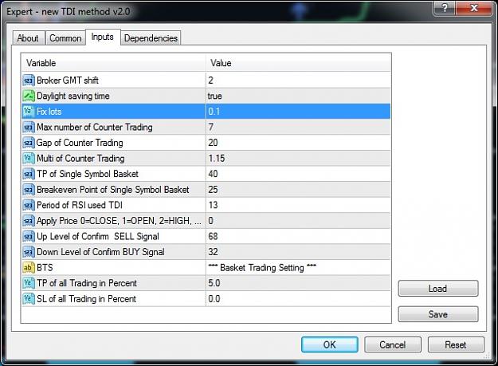The height and width of the screenshot is (366, 498).
Task: Click the Value column header
Action: click(298, 62)
